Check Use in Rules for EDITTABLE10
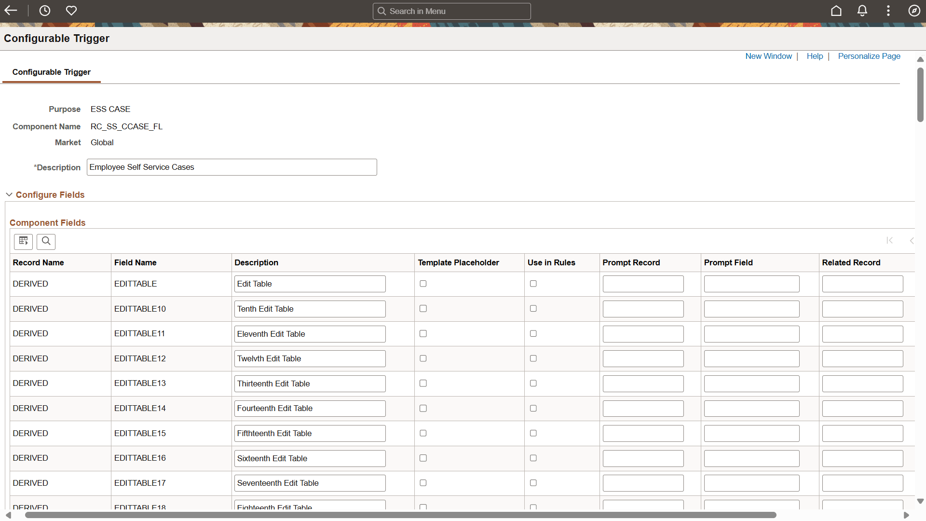Viewport: 926px width, 521px height. 533,308
